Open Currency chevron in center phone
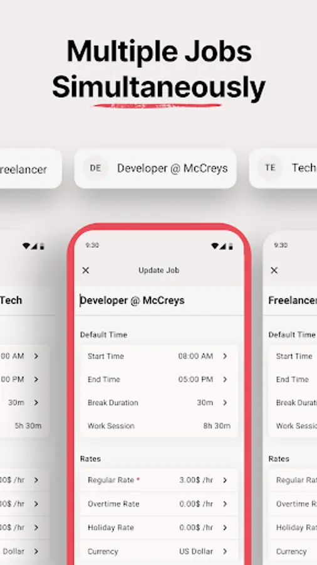Image resolution: width=317 pixels, height=565 pixels. coord(225,551)
